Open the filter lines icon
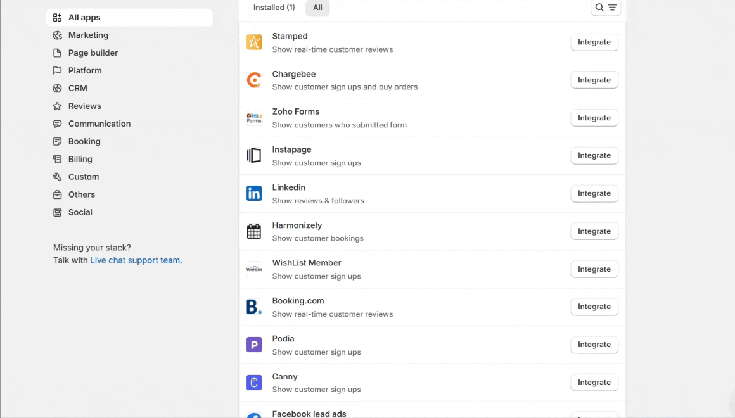The width and height of the screenshot is (735, 418). [612, 8]
